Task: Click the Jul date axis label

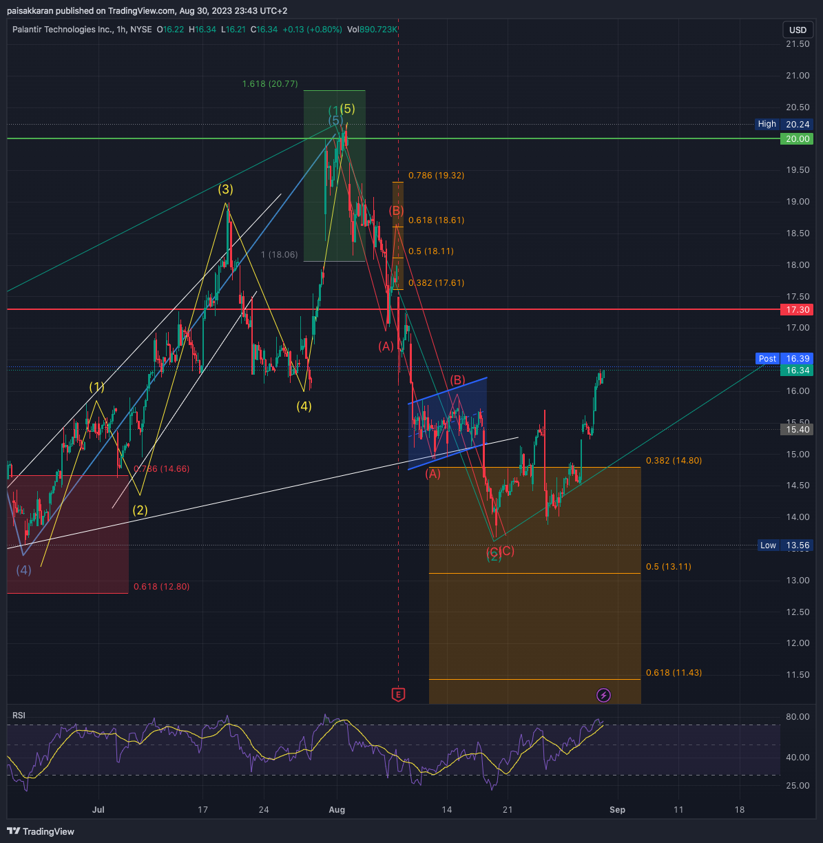Action: [98, 809]
